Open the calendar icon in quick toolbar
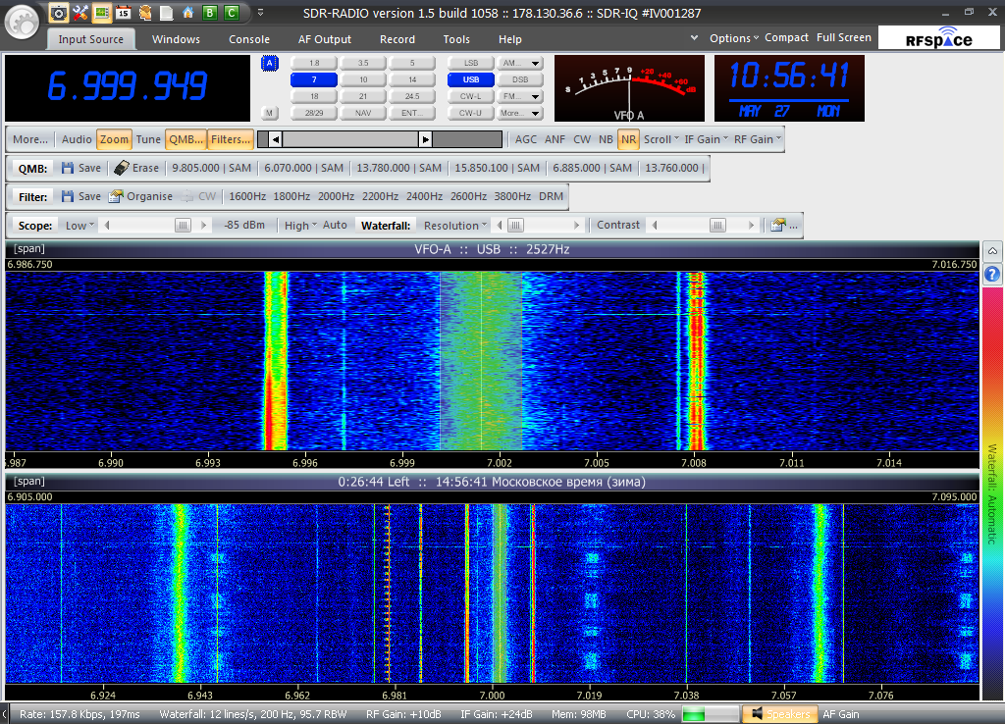Viewport: 1005px width, 724px height. [123, 13]
